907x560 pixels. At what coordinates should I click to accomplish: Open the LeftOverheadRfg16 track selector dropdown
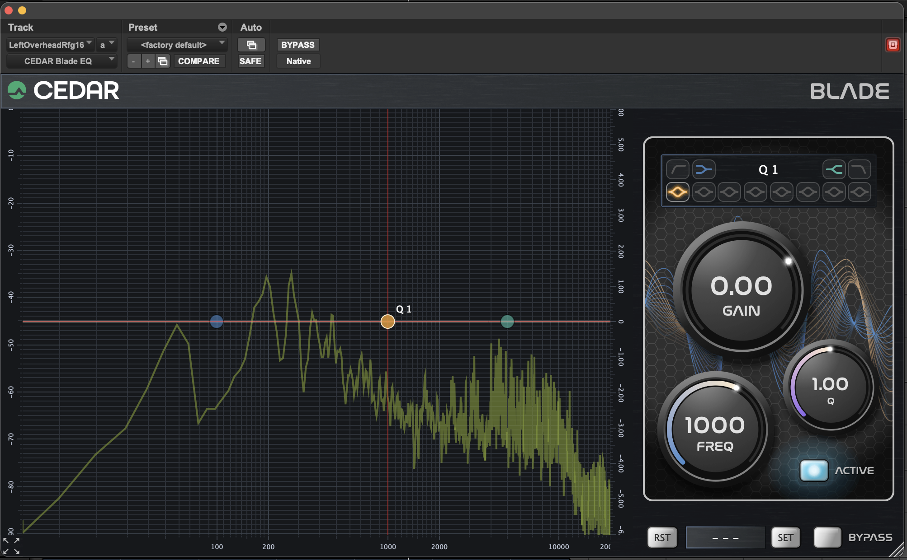pyautogui.click(x=51, y=45)
